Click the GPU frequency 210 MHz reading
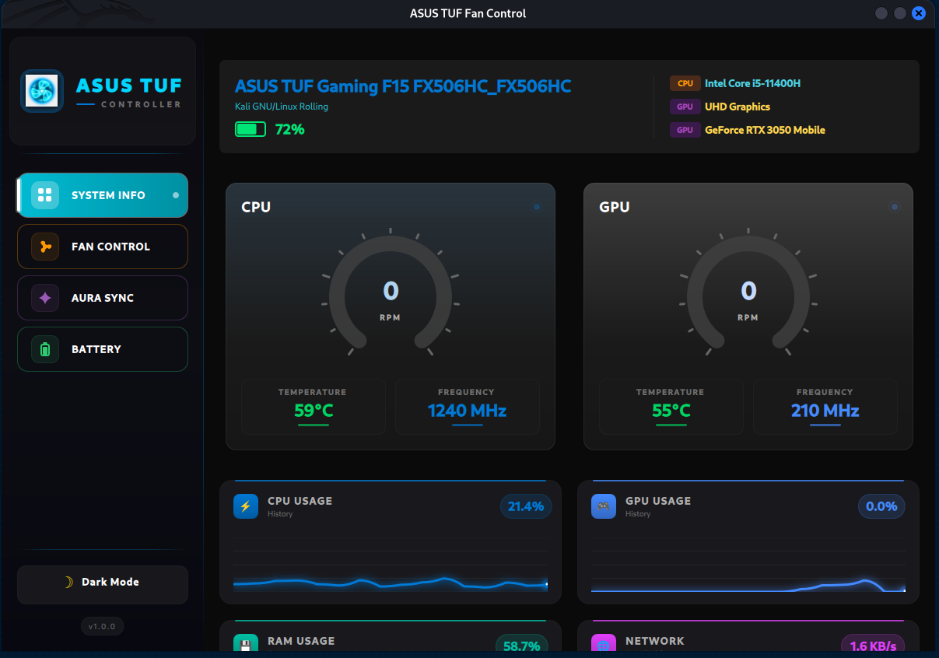Image resolution: width=939 pixels, height=658 pixels. tap(825, 411)
